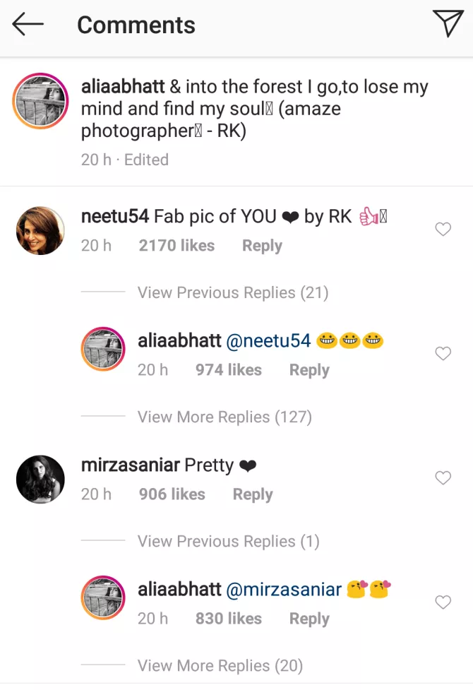Image resolution: width=473 pixels, height=690 pixels.
Task: Tap the heart on aliaabhatt's reply to neetu54
Action: point(443,353)
